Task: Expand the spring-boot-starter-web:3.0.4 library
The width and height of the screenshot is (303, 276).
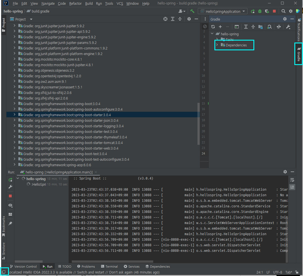Action: [14, 148]
